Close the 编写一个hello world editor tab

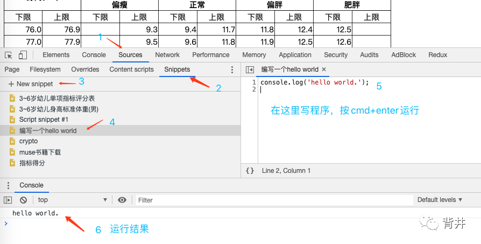click(324, 69)
